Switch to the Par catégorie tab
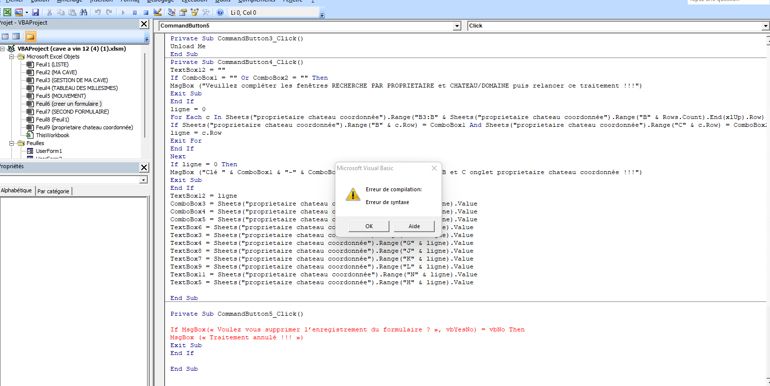The height and width of the screenshot is (386, 770). click(x=54, y=191)
